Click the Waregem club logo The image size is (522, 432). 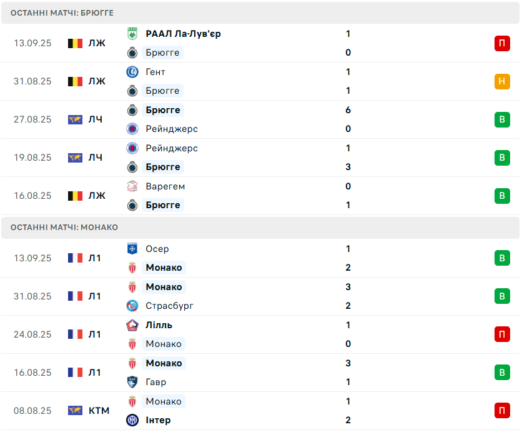click(x=132, y=186)
